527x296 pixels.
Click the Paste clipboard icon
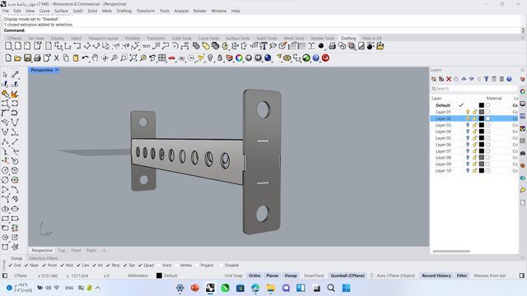click(x=76, y=58)
